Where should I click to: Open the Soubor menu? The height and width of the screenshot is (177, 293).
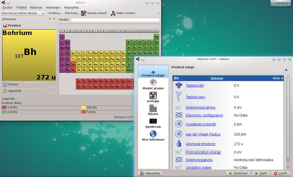(x=7, y=7)
